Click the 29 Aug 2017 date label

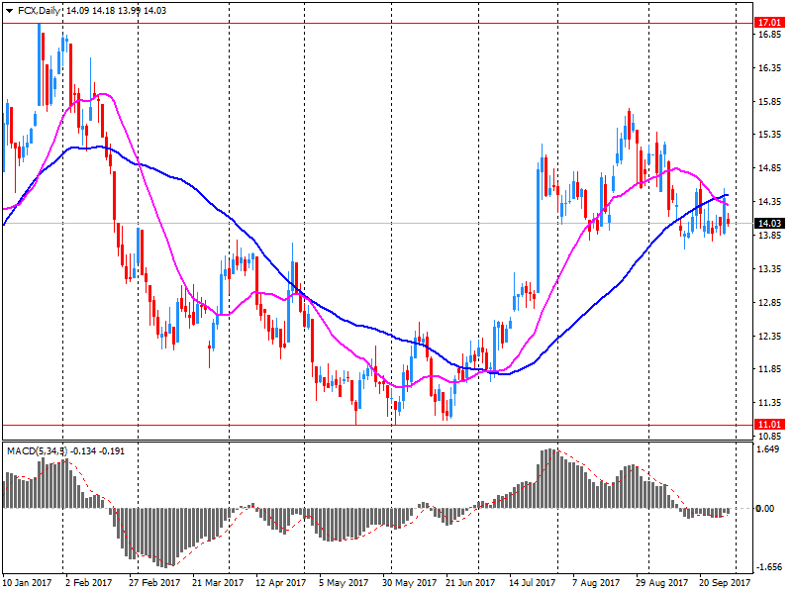pos(661,583)
